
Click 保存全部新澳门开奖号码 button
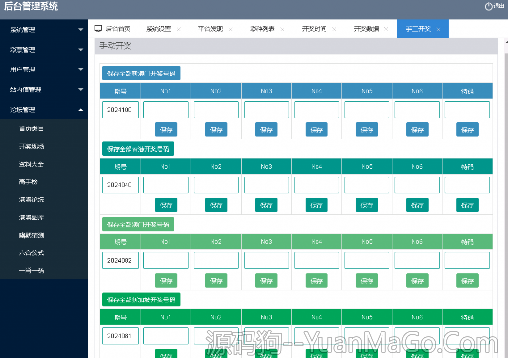[141, 73]
